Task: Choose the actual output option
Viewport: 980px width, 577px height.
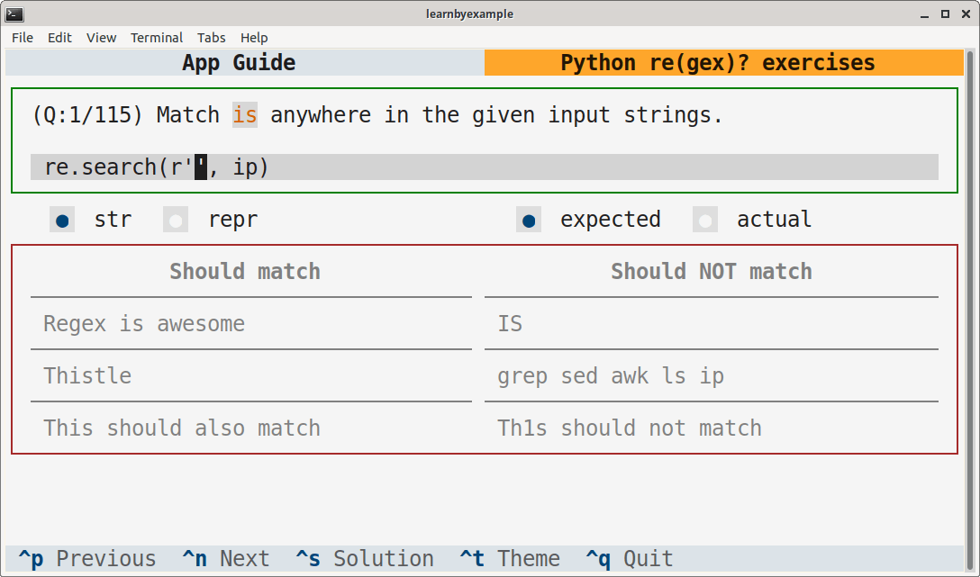Action: pyautogui.click(x=704, y=219)
